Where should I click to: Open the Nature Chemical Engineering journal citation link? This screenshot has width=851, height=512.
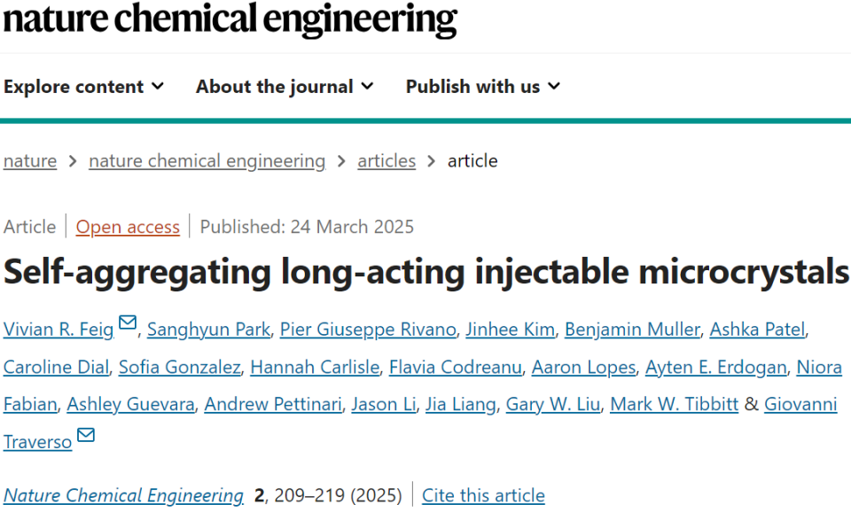pyautogui.click(x=123, y=495)
